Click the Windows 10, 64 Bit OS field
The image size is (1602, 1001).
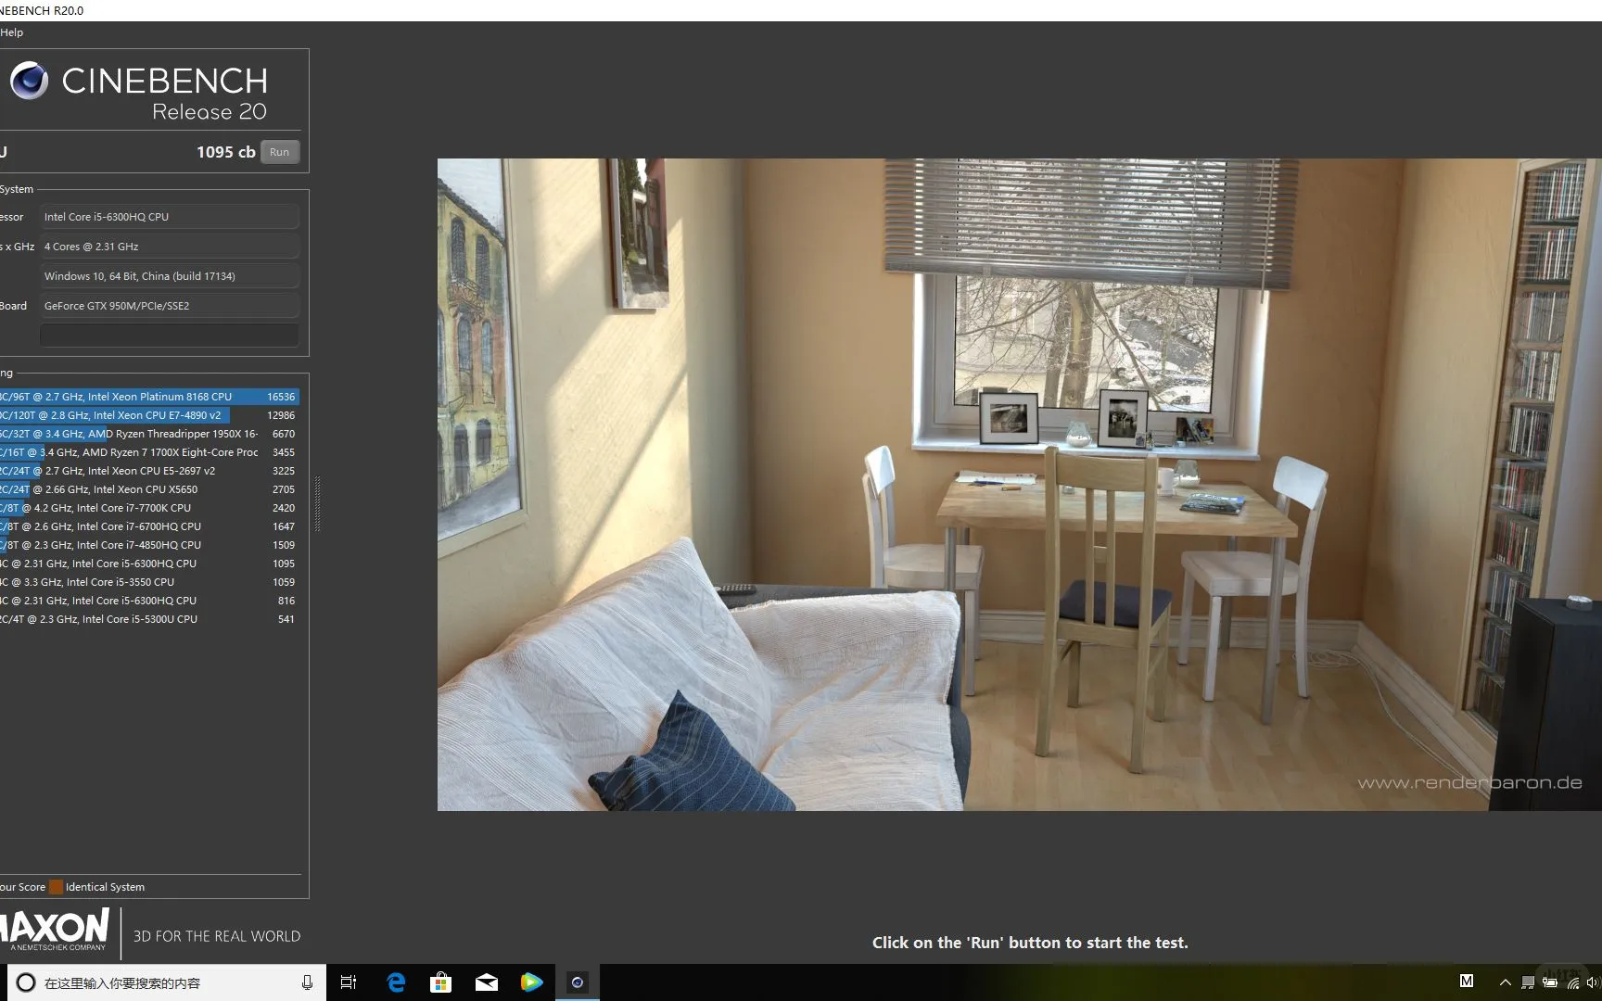click(170, 276)
